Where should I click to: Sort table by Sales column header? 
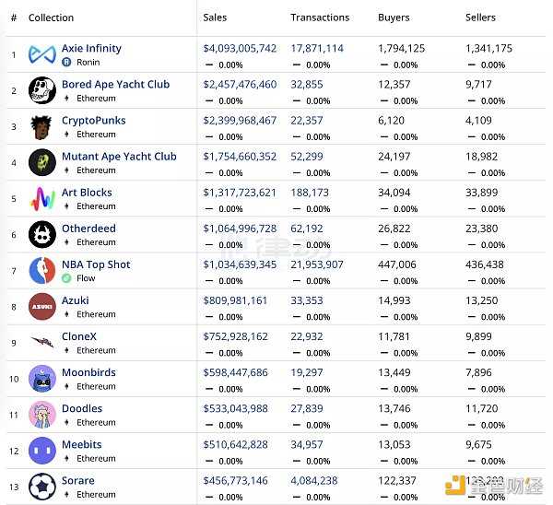click(215, 18)
